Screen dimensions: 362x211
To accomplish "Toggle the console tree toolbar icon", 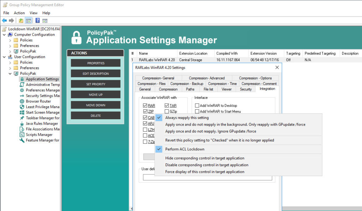I will coord(28,20).
